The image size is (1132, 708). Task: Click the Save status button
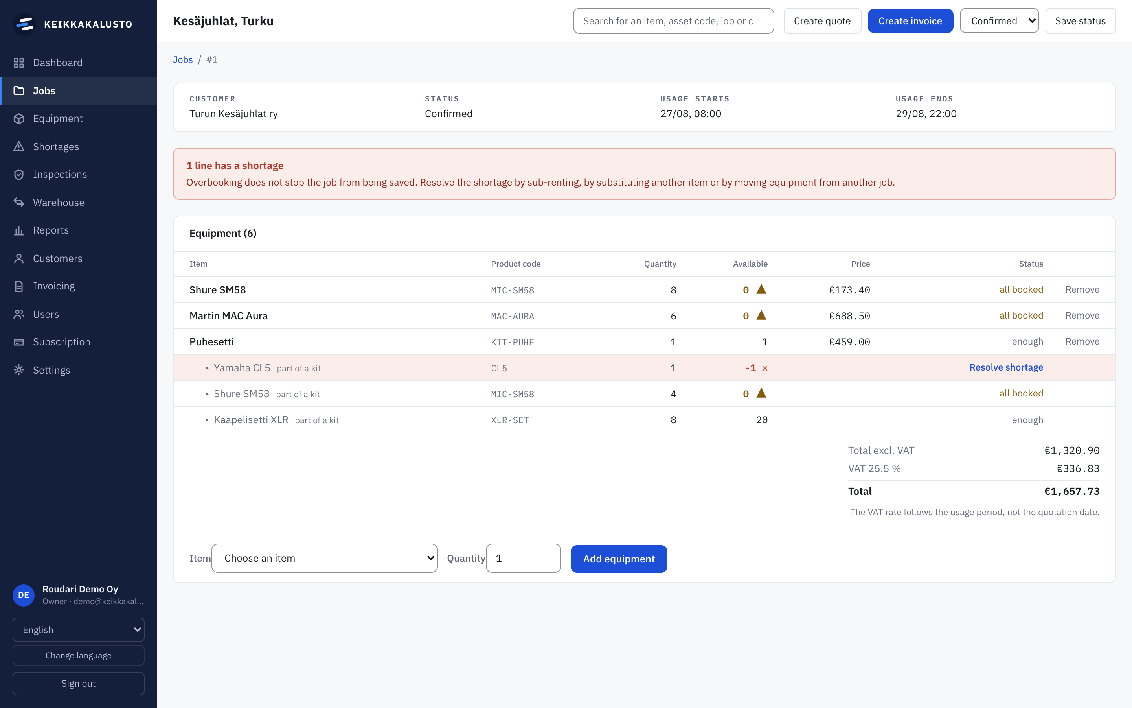(x=1081, y=21)
